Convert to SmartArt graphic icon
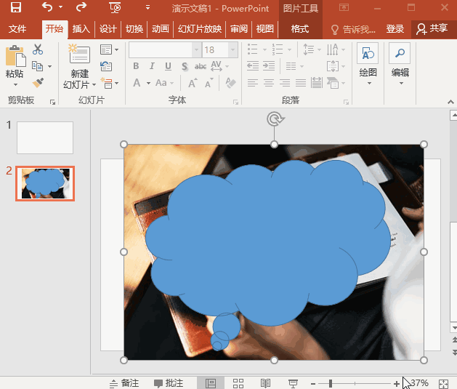This screenshot has height=389, width=457. coord(336,83)
